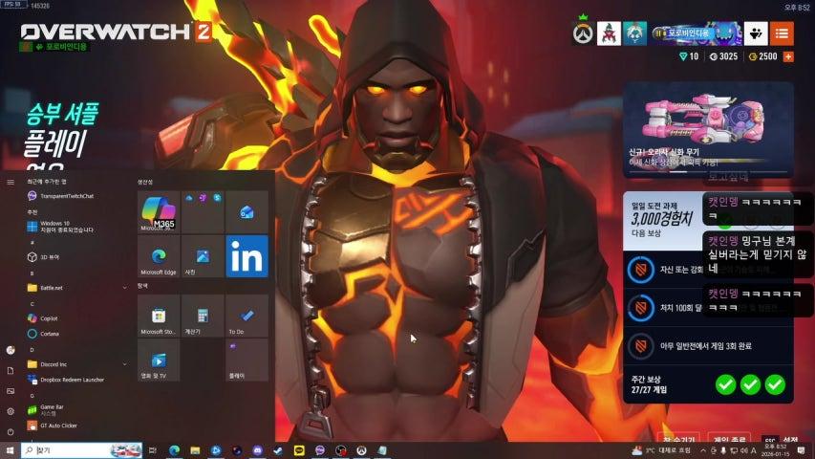Click the last weekly reward green checkmark
This screenshot has width=815, height=459.
point(775,384)
